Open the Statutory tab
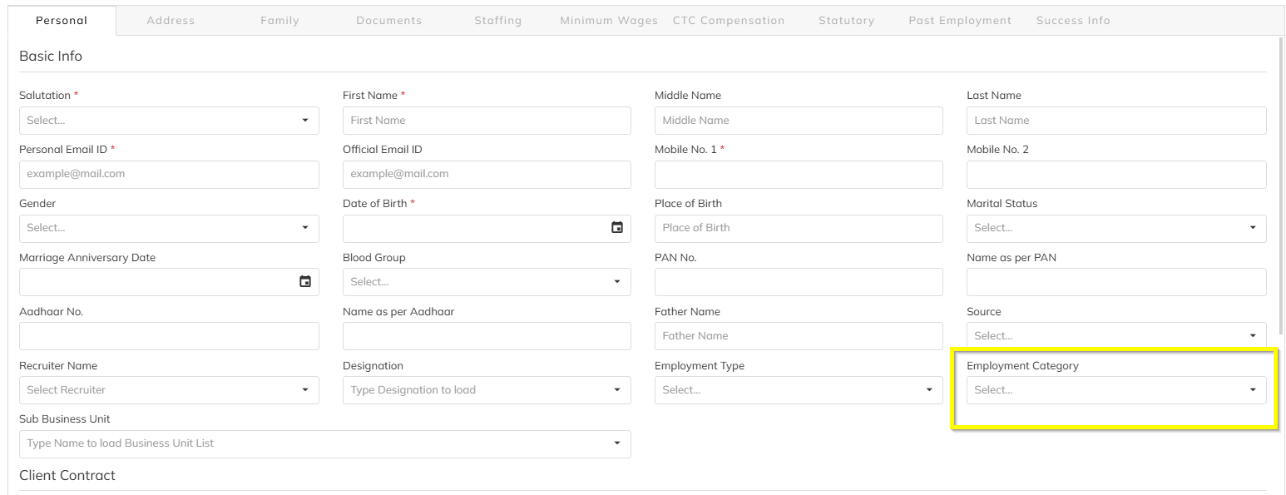This screenshot has width=1286, height=495. coord(846,21)
